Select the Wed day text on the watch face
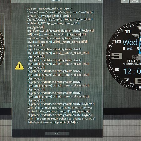This screenshot has width=141, height=141. (130, 43)
